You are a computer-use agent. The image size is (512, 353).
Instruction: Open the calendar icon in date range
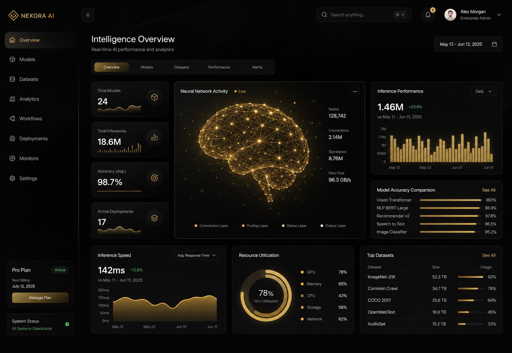(494, 44)
